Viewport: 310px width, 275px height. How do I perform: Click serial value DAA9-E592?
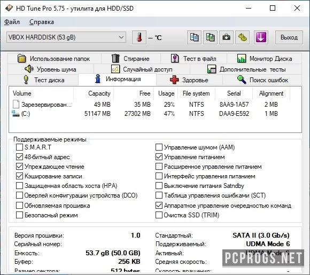(x=234, y=114)
